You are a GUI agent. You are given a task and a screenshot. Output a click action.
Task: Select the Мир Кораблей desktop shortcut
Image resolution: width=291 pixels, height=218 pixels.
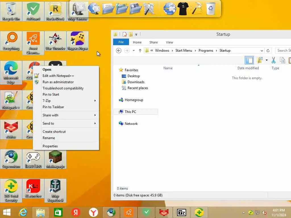click(55, 190)
